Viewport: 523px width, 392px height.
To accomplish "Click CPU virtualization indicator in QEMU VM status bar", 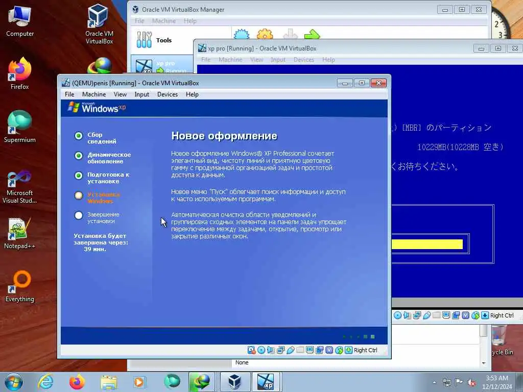I will click(329, 350).
